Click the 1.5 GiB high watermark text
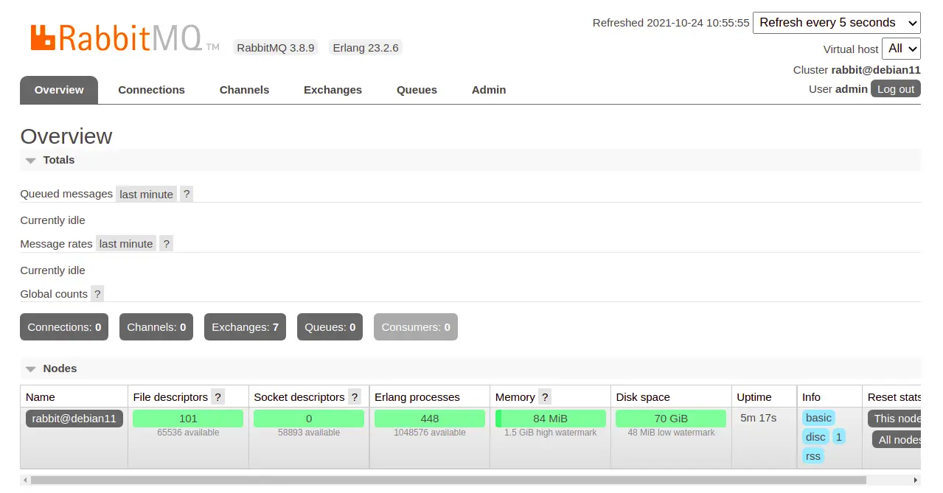Viewport: 943px width, 493px height. point(551,433)
